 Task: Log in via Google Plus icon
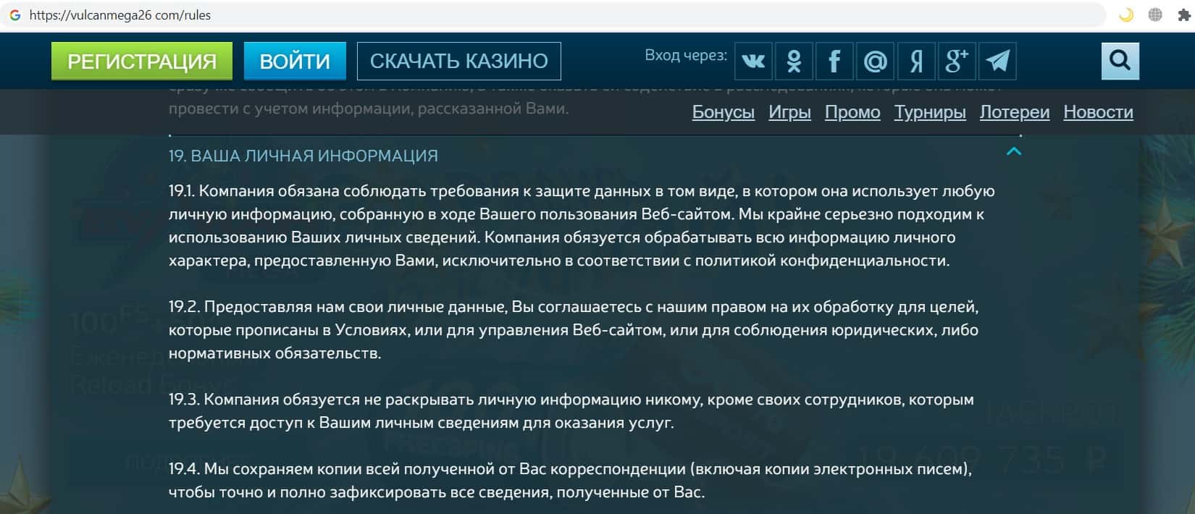[956, 61]
